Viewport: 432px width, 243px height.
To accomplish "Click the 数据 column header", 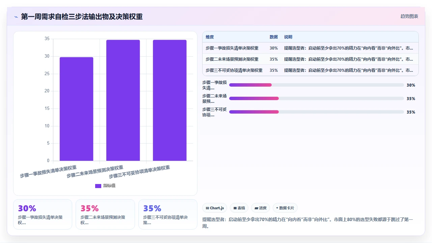I will click(274, 37).
